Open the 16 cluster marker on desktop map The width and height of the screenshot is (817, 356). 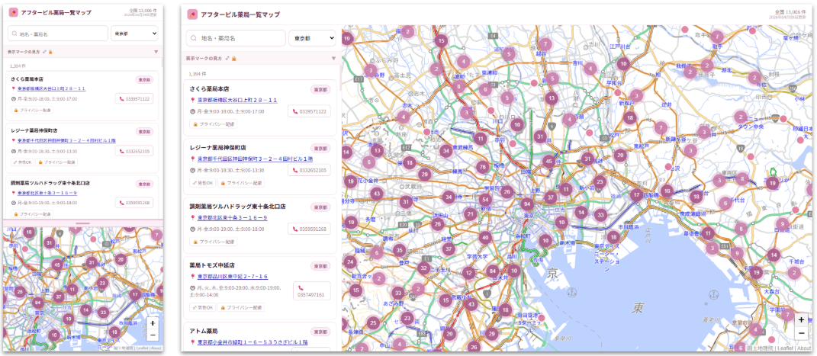[667, 191]
